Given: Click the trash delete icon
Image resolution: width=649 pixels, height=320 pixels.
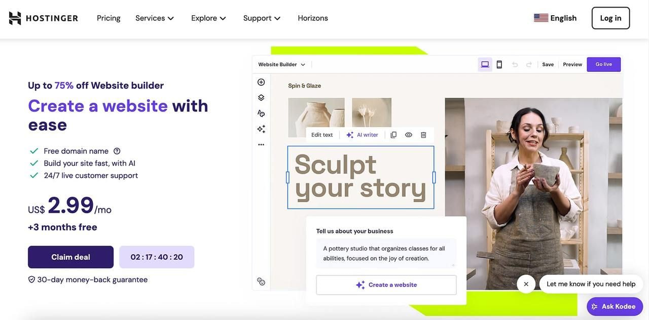Looking at the screenshot, I should (423, 135).
